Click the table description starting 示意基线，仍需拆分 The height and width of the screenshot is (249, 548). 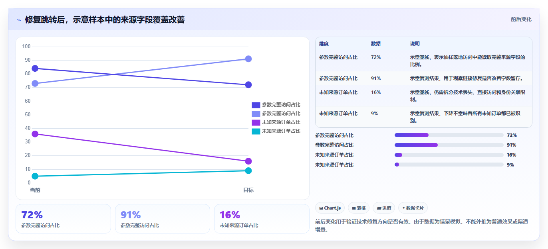point(468,96)
